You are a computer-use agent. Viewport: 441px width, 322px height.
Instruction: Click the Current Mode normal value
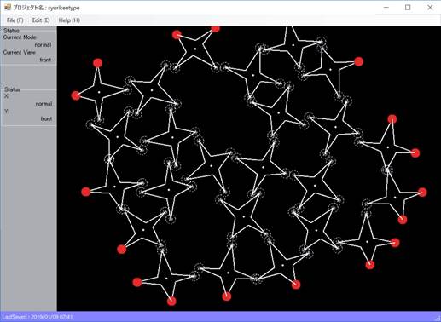(43, 45)
